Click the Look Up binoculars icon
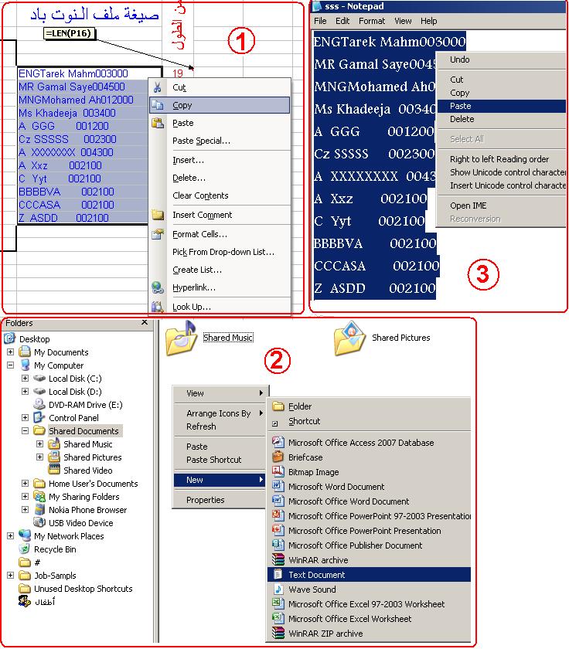Viewport: 569px width, 649px height. [158, 307]
